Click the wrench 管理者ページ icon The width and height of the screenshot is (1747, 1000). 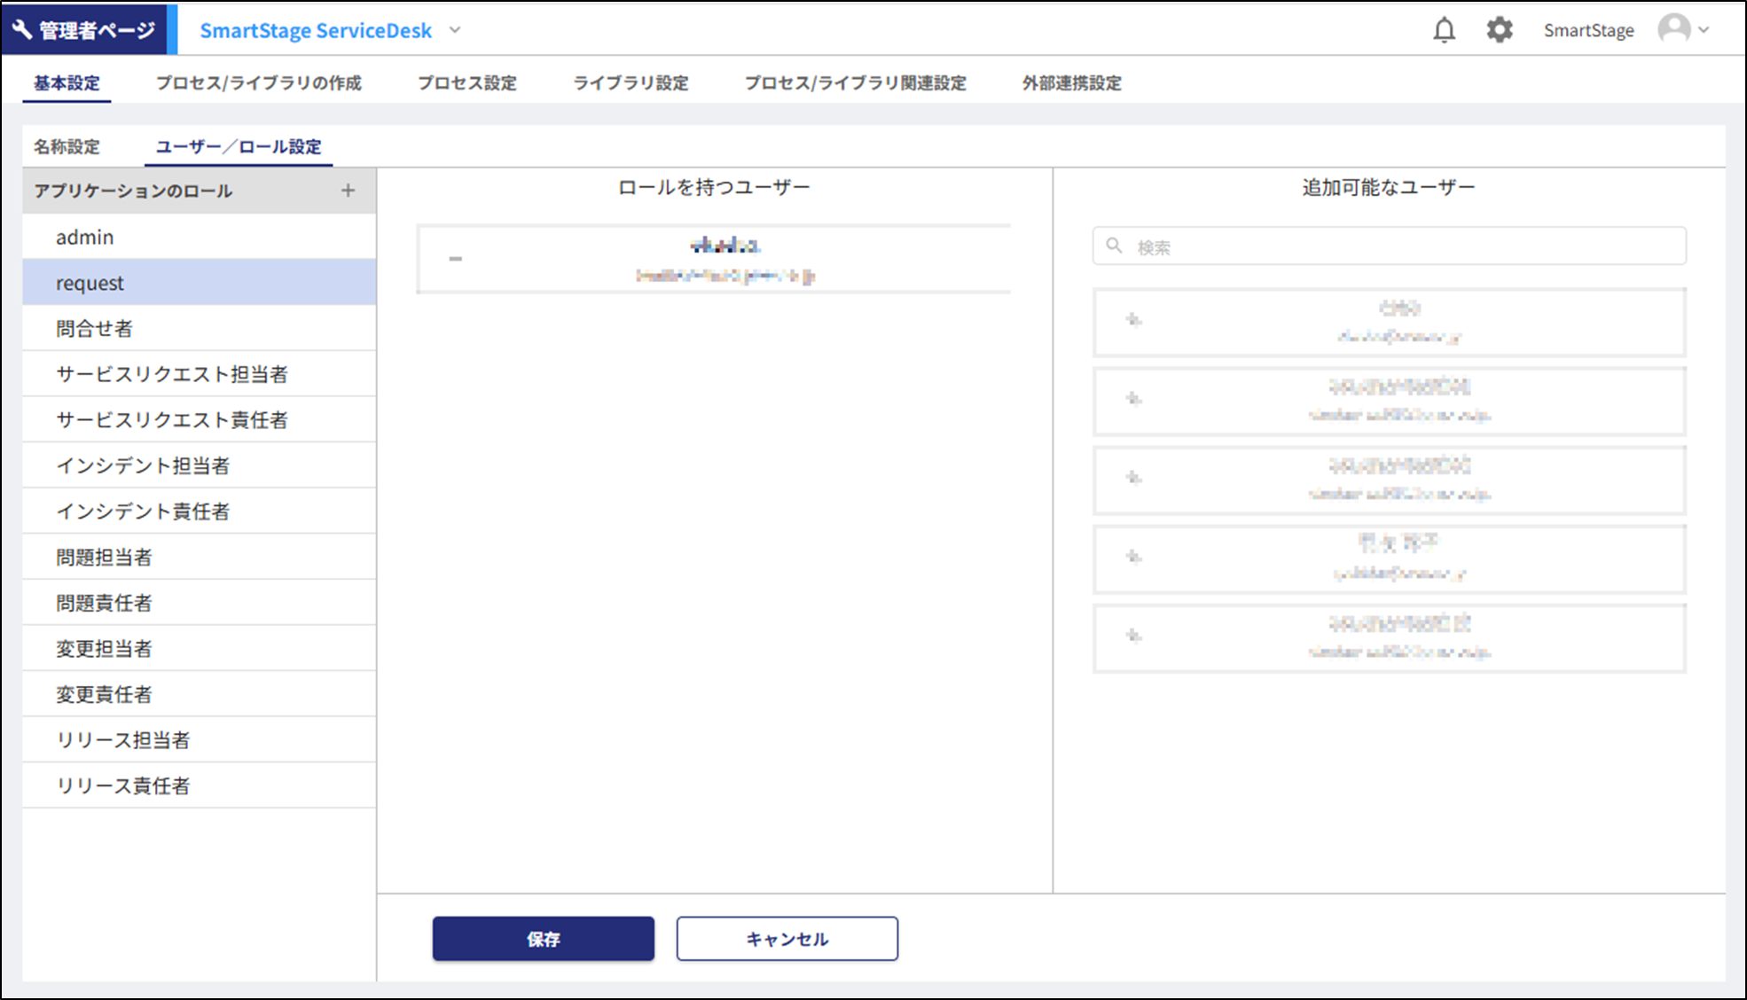tap(22, 30)
